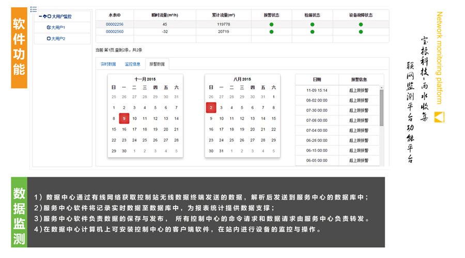Viewport: 465px width, 258px height.
Task: Click 超上限报警 in the 07-30 row
Action: pos(359,110)
